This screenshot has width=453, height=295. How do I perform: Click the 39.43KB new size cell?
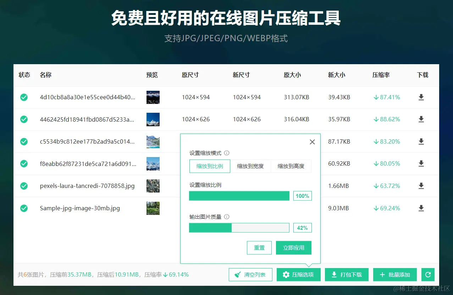[339, 97]
